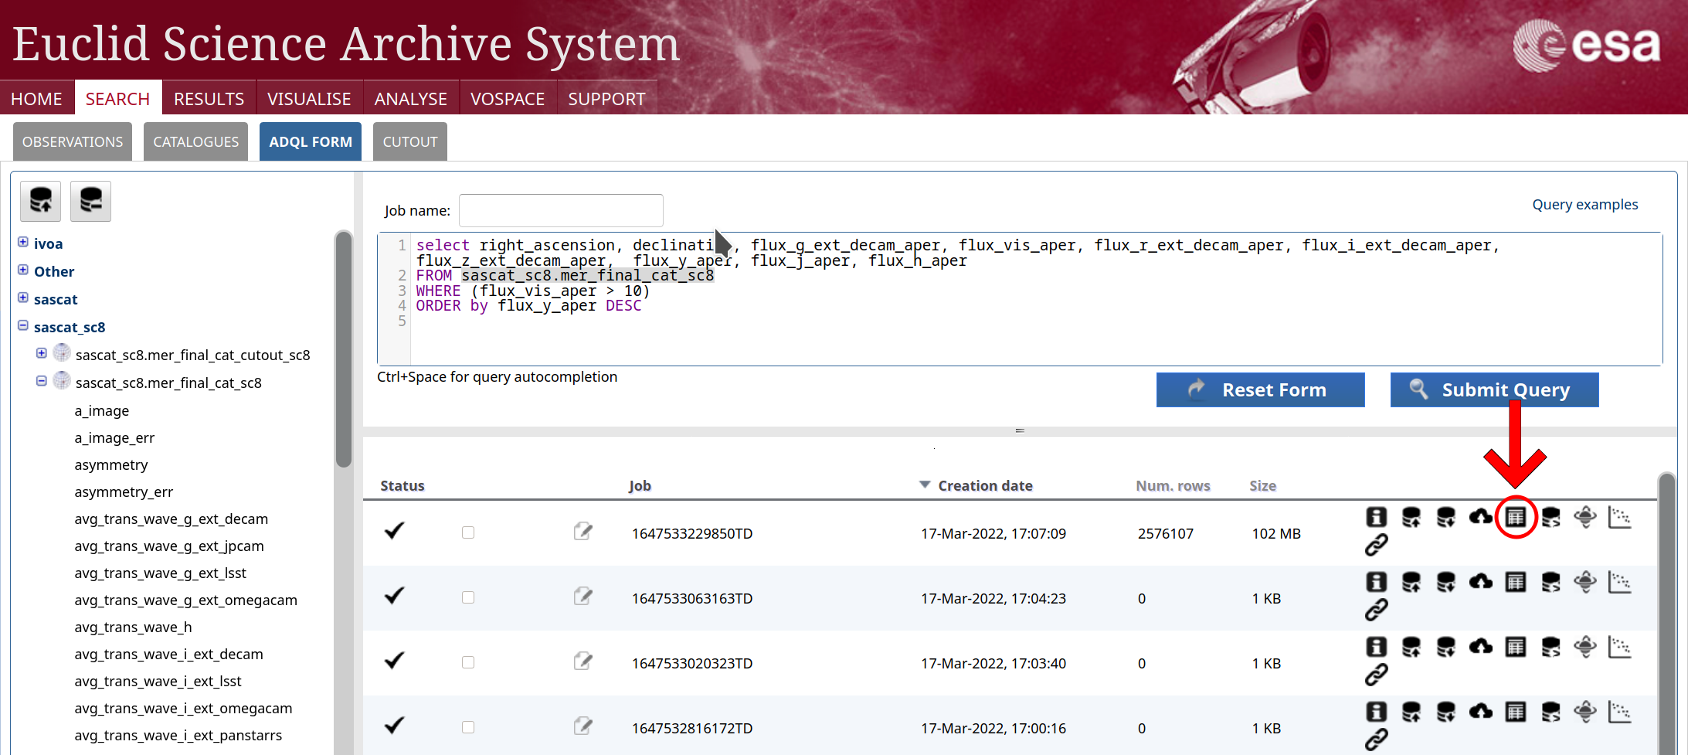Tick the checkbox for job 1647533229850TD
Image resolution: width=1688 pixels, height=755 pixels.
coord(468,532)
